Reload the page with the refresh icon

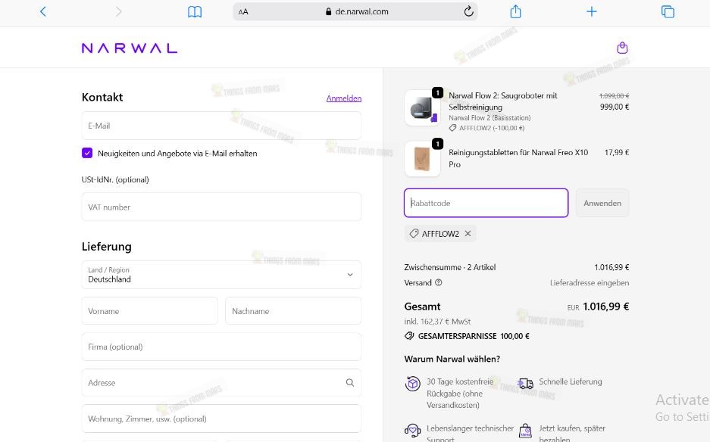[468, 11]
